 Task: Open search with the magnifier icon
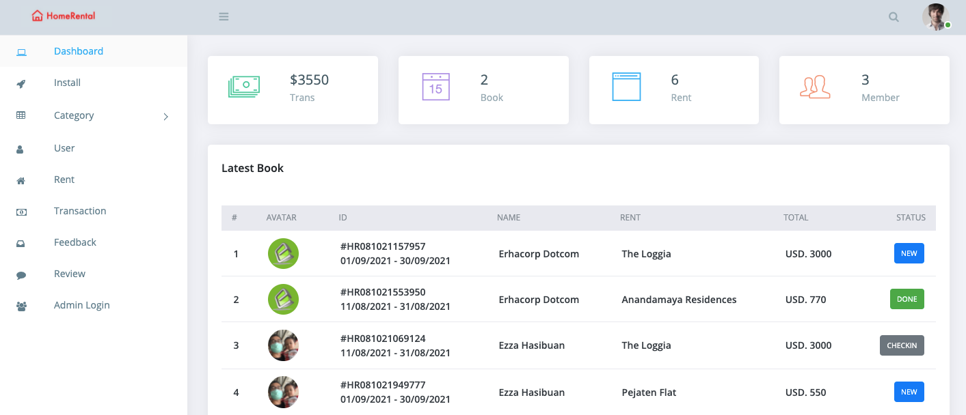pyautogui.click(x=894, y=17)
